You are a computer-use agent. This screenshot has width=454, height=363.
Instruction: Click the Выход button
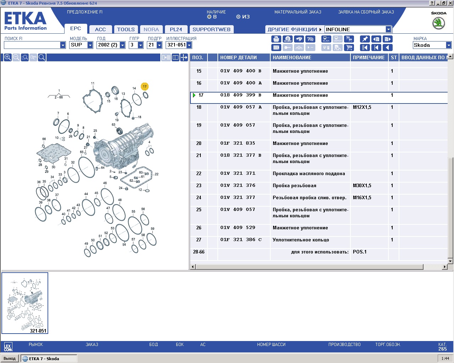click(10, 358)
